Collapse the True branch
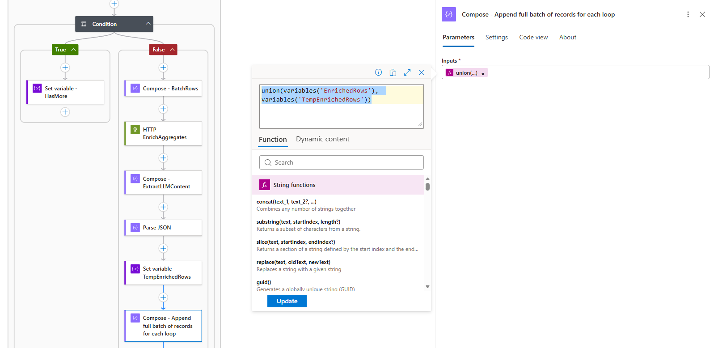This screenshot has width=714, height=348. point(73,50)
